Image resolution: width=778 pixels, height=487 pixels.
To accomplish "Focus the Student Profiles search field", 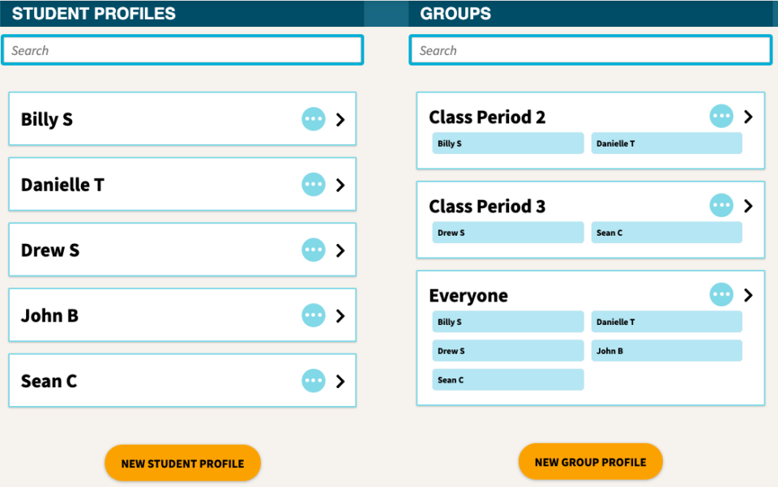I will pos(182,50).
